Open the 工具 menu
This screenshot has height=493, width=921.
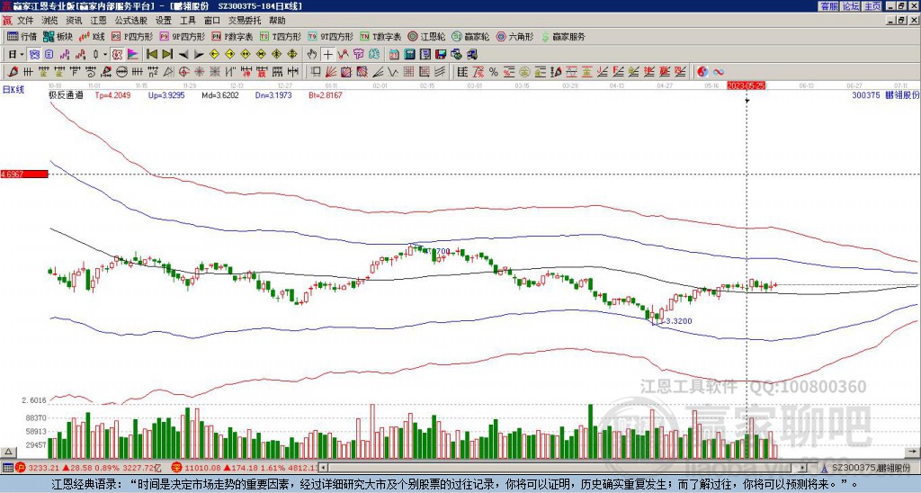tap(187, 21)
